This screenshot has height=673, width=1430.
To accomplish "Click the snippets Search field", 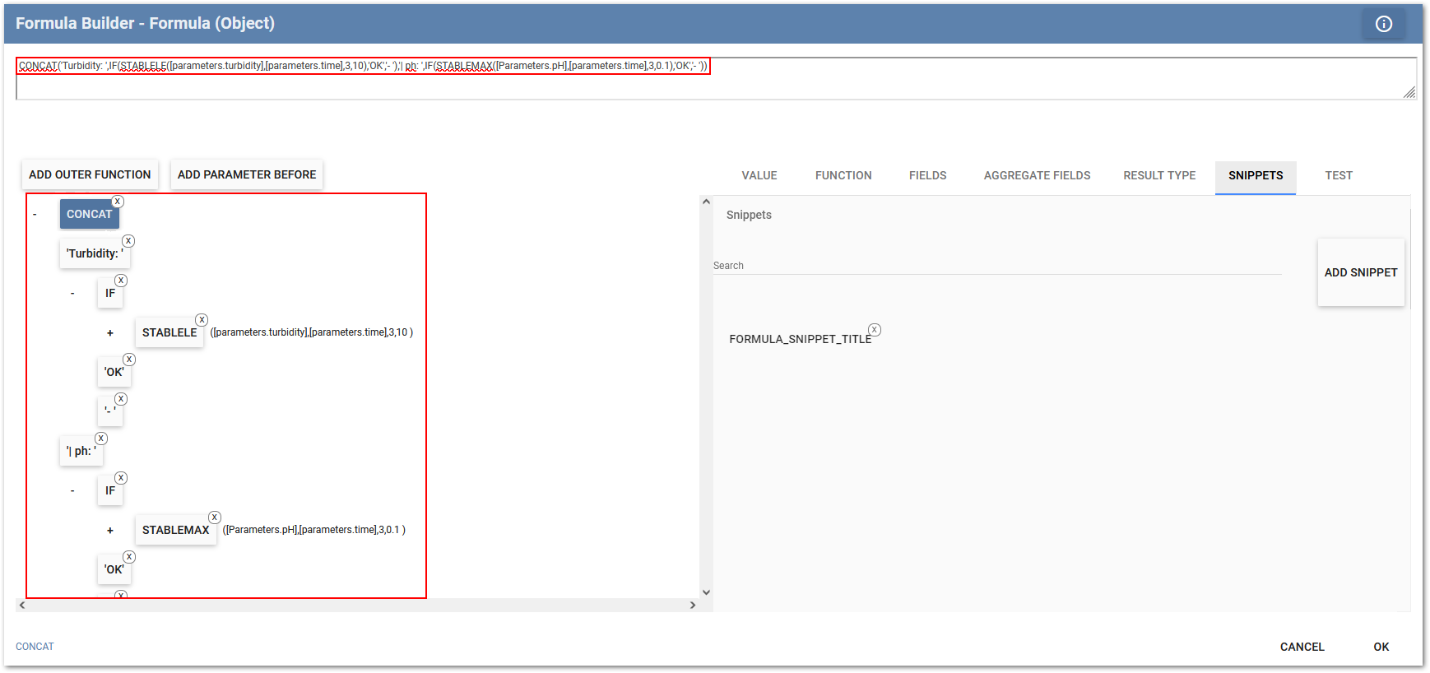I will 996,266.
